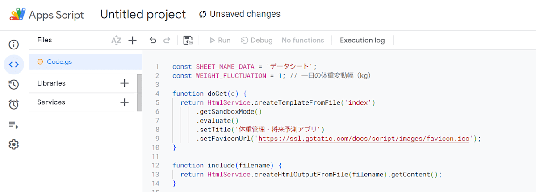This screenshot has width=536, height=192.
Task: Open Project History clock-arrow icon in sidebar
Action: coord(14,85)
